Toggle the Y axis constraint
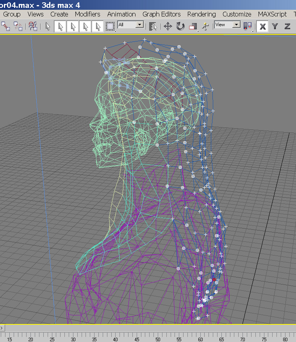296x342 pixels. pos(275,26)
